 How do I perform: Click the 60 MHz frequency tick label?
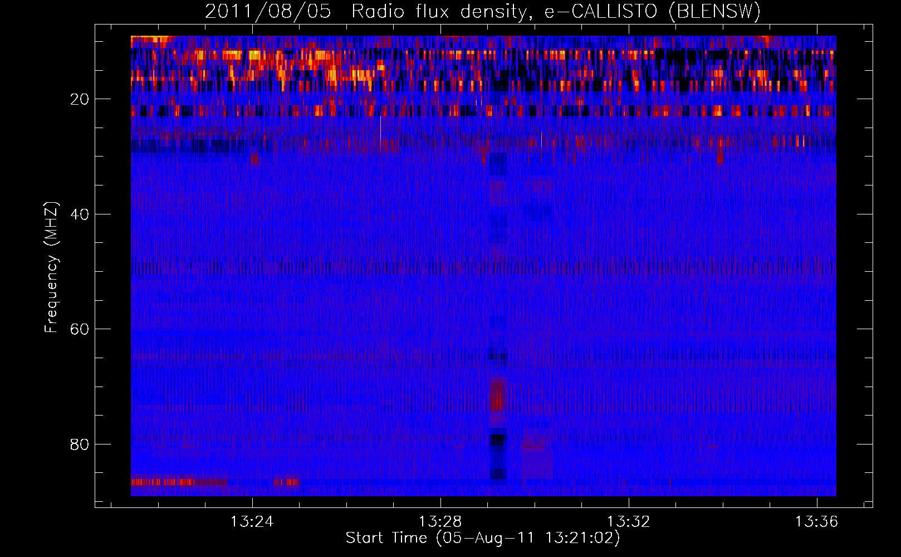coord(80,329)
